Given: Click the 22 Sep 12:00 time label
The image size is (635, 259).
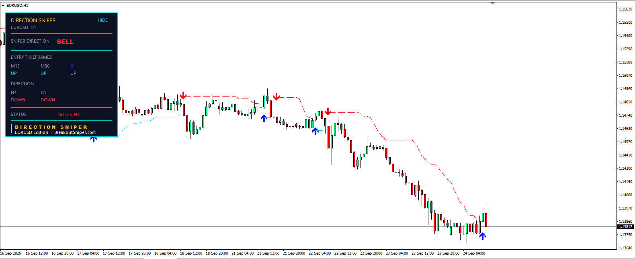Looking at the screenshot, I should coord(345,253).
